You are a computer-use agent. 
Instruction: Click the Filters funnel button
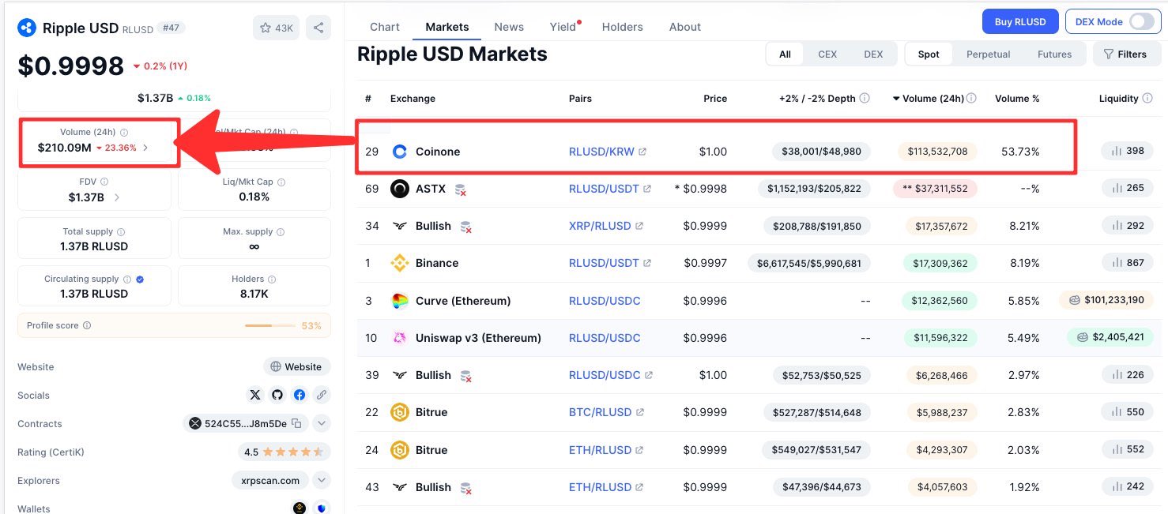coord(1125,54)
